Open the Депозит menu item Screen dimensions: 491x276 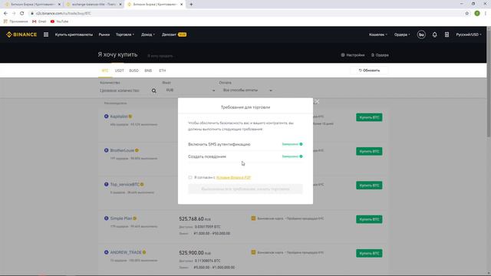coord(174,34)
